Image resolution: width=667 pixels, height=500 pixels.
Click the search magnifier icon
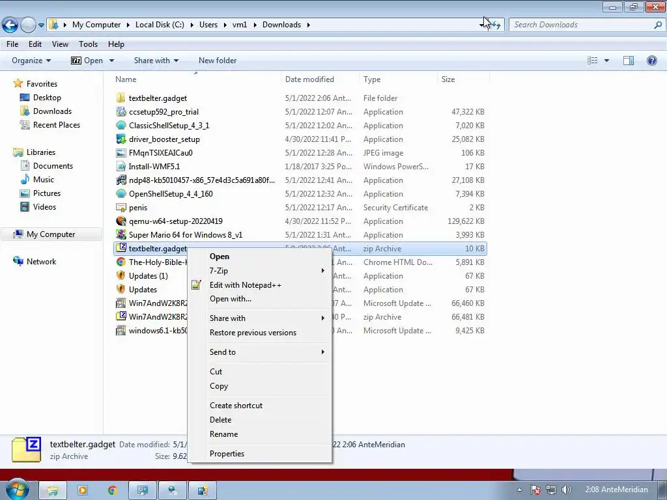pyautogui.click(x=658, y=25)
